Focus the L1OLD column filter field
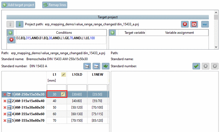Image resolution: width=220 pixels, height=132 pixels. click(x=77, y=88)
